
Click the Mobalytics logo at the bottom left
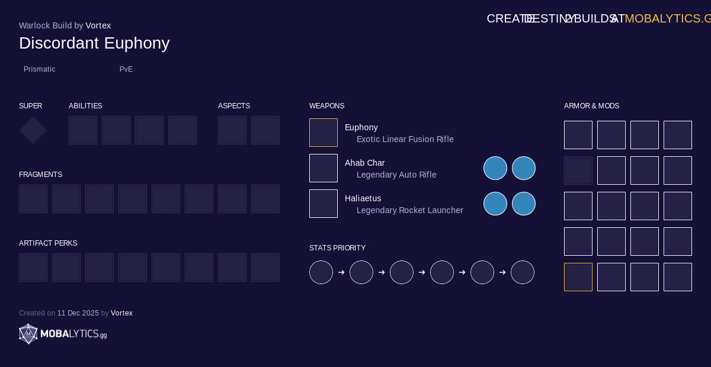point(63,334)
